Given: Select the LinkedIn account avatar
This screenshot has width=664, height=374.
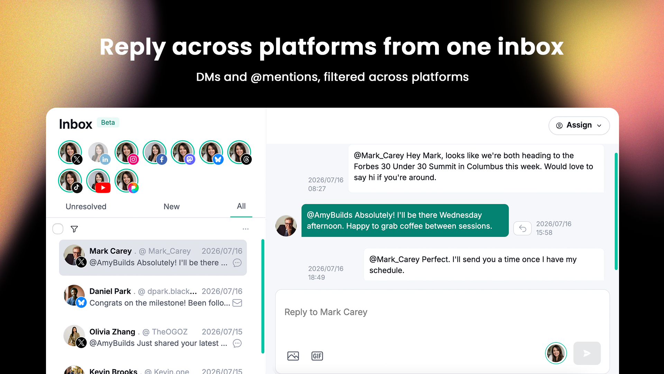Looking at the screenshot, I should (x=99, y=152).
